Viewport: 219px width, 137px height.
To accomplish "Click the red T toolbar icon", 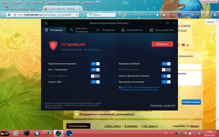I will 204,15.
